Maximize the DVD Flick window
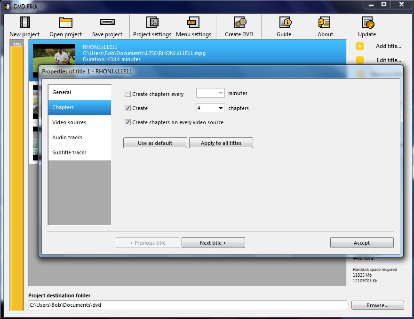 pos(383,5)
